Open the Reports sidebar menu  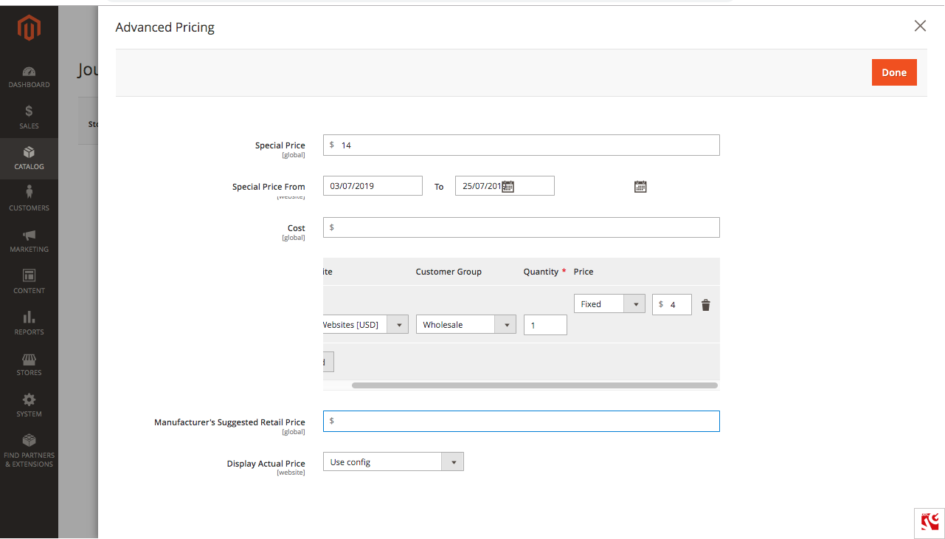[x=29, y=323]
